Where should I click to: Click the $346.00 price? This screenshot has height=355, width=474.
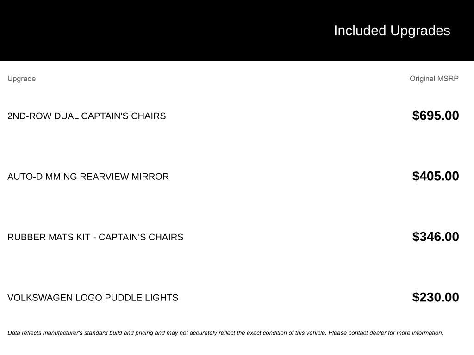435,237
